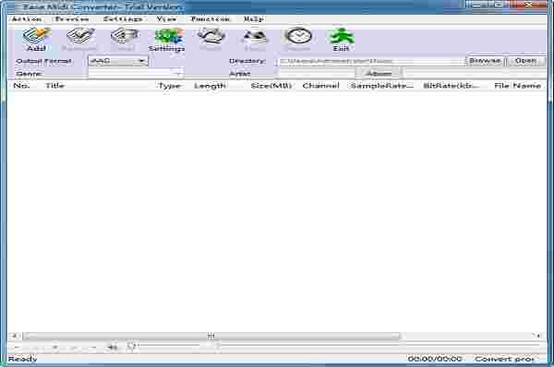Click the 'Ready' status bar text

(22, 360)
